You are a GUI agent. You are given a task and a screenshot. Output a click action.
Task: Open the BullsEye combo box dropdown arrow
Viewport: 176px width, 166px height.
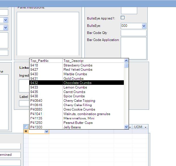click(144, 26)
